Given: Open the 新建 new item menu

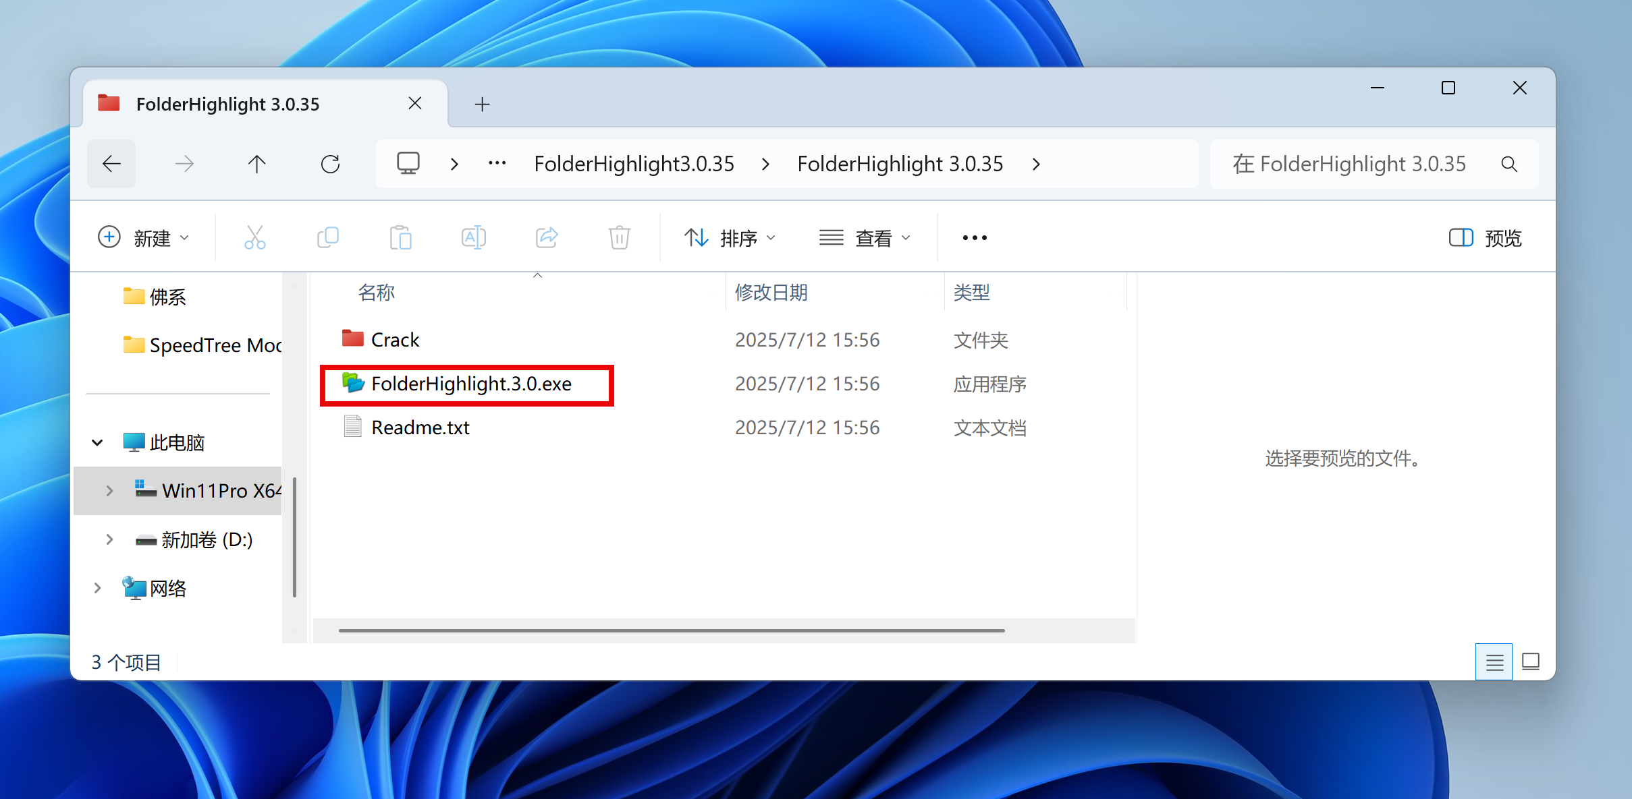Looking at the screenshot, I should tap(144, 237).
